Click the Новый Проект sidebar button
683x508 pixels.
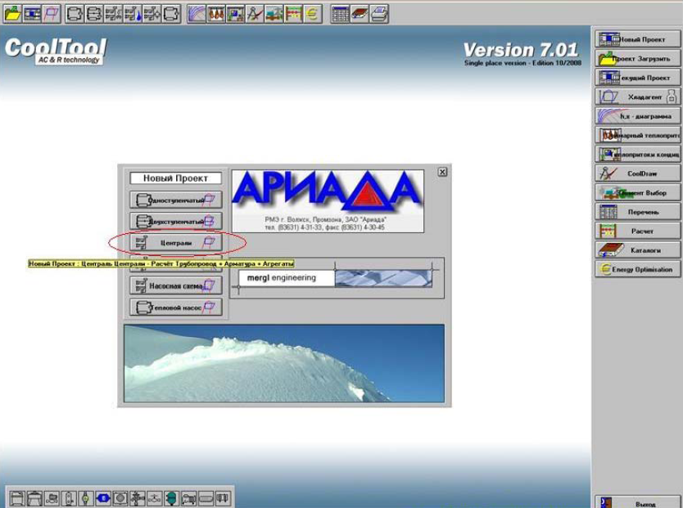click(x=637, y=39)
